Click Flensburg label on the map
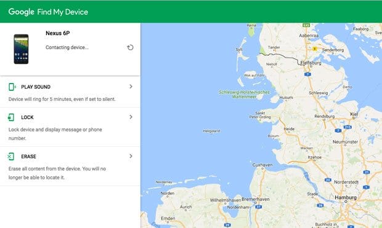Screen dimensions: 382x228 click(x=311, y=63)
